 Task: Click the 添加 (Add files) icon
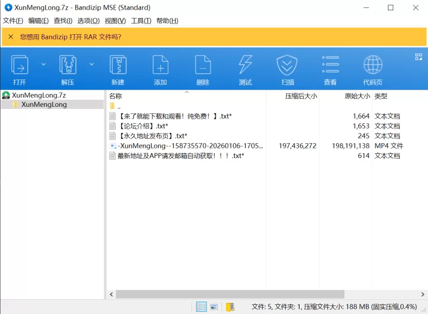(160, 65)
